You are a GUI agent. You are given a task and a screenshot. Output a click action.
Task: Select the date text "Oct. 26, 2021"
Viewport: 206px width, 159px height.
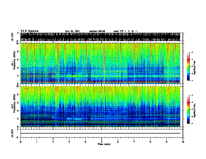pyautogui.click(x=73, y=31)
